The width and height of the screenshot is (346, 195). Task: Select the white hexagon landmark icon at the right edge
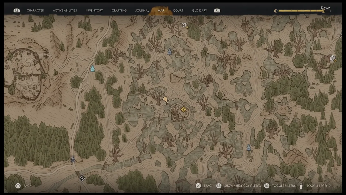tap(333, 58)
